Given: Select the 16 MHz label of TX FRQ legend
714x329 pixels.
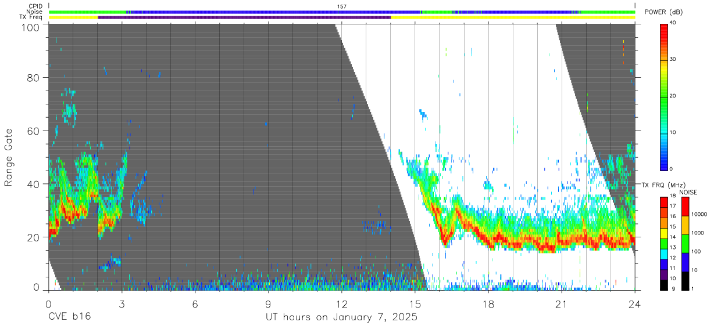Looking at the screenshot, I should (673, 216).
